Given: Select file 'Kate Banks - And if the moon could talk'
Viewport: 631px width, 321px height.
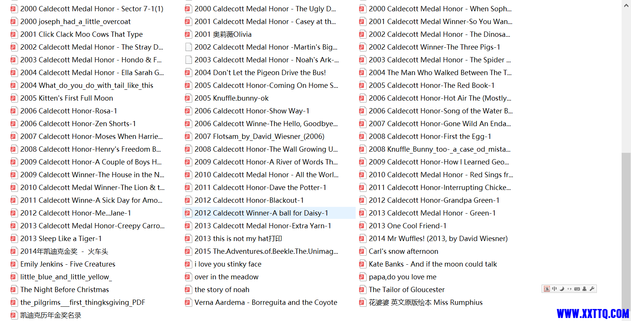Looking at the screenshot, I should point(433,264).
